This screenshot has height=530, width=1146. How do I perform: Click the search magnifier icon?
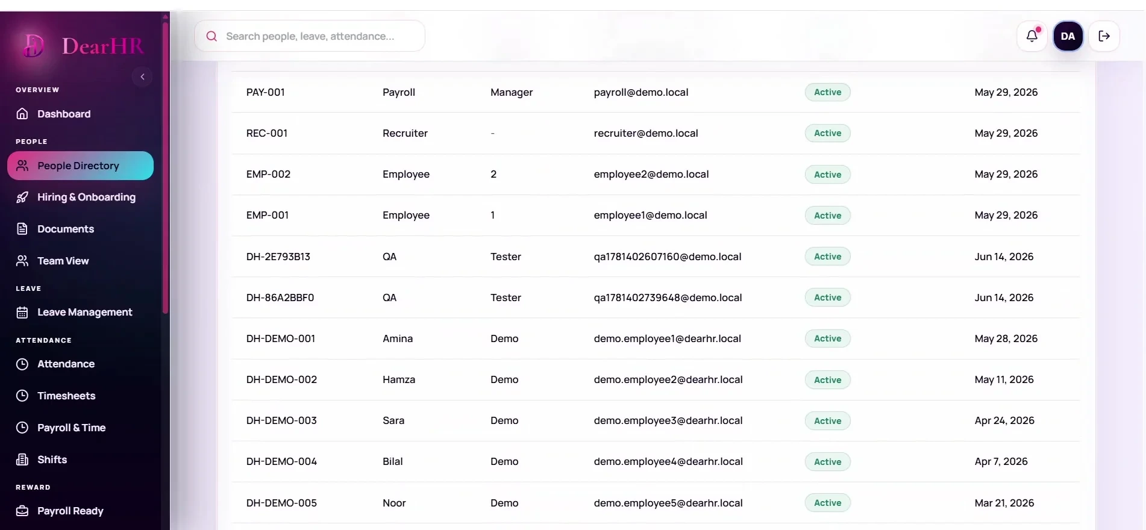(x=211, y=36)
